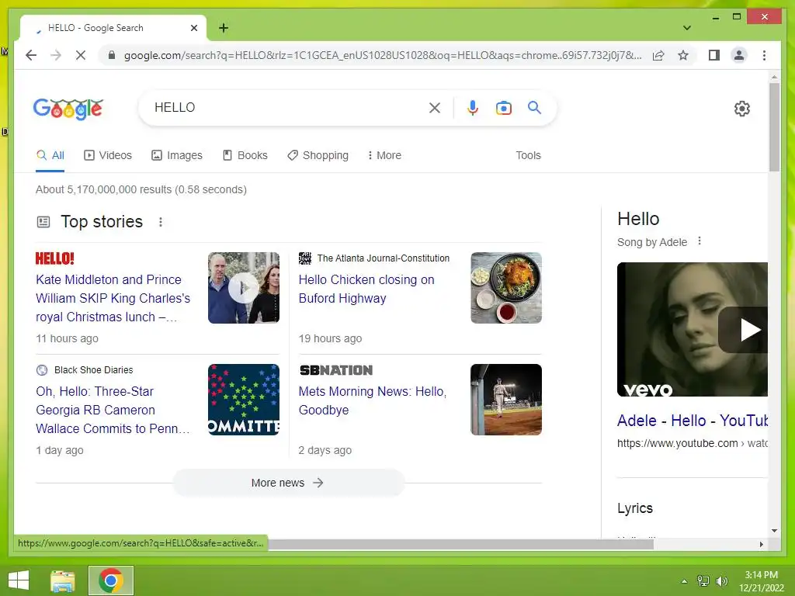Open Top stories options menu
Image resolution: width=795 pixels, height=596 pixels.
point(160,222)
